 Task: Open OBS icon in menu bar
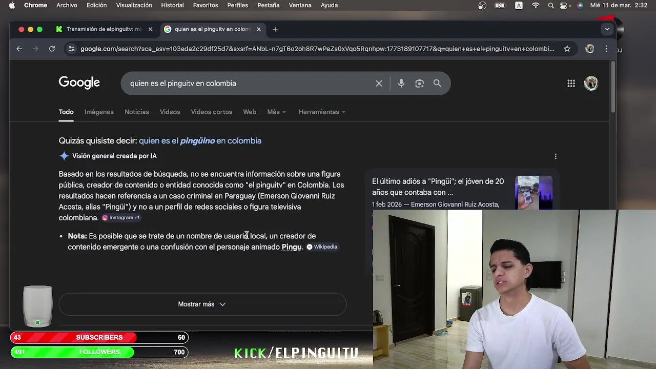[x=482, y=5]
